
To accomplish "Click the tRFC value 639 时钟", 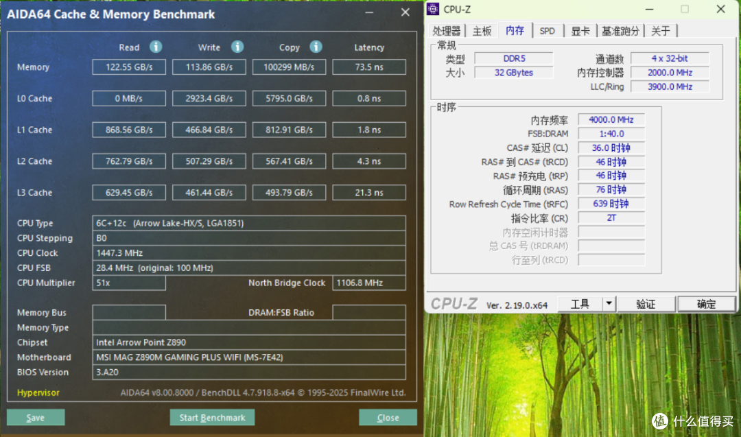I will (611, 204).
